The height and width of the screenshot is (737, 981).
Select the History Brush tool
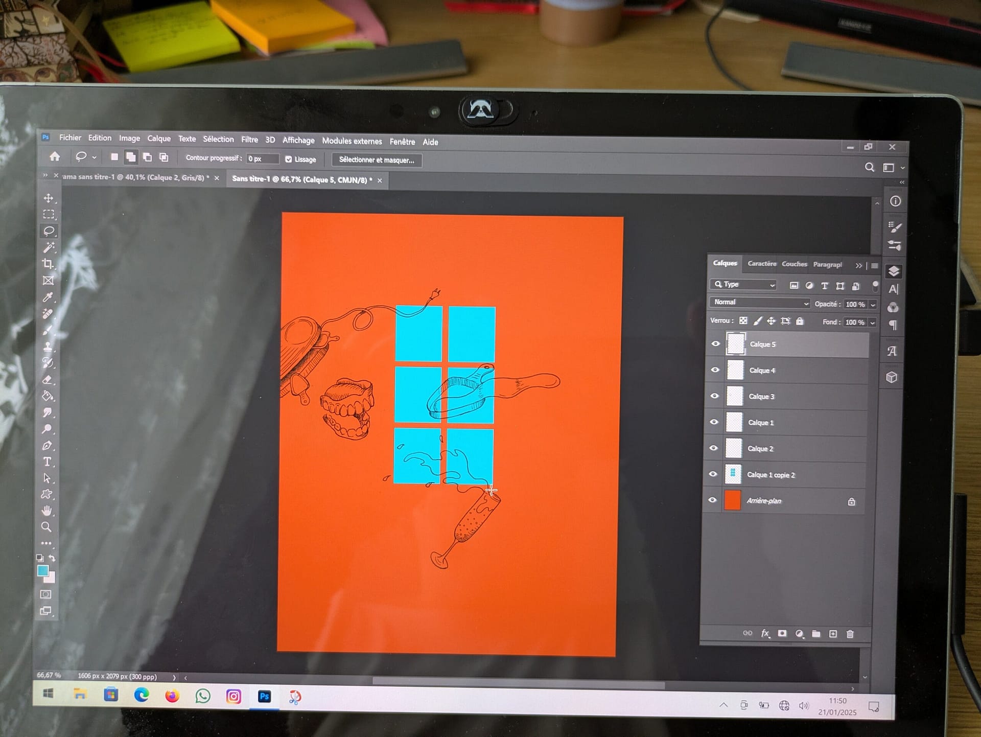(48, 363)
